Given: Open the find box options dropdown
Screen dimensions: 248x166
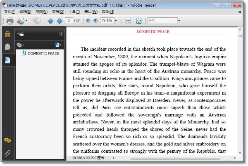Looking at the screenshot, I should point(179,21).
